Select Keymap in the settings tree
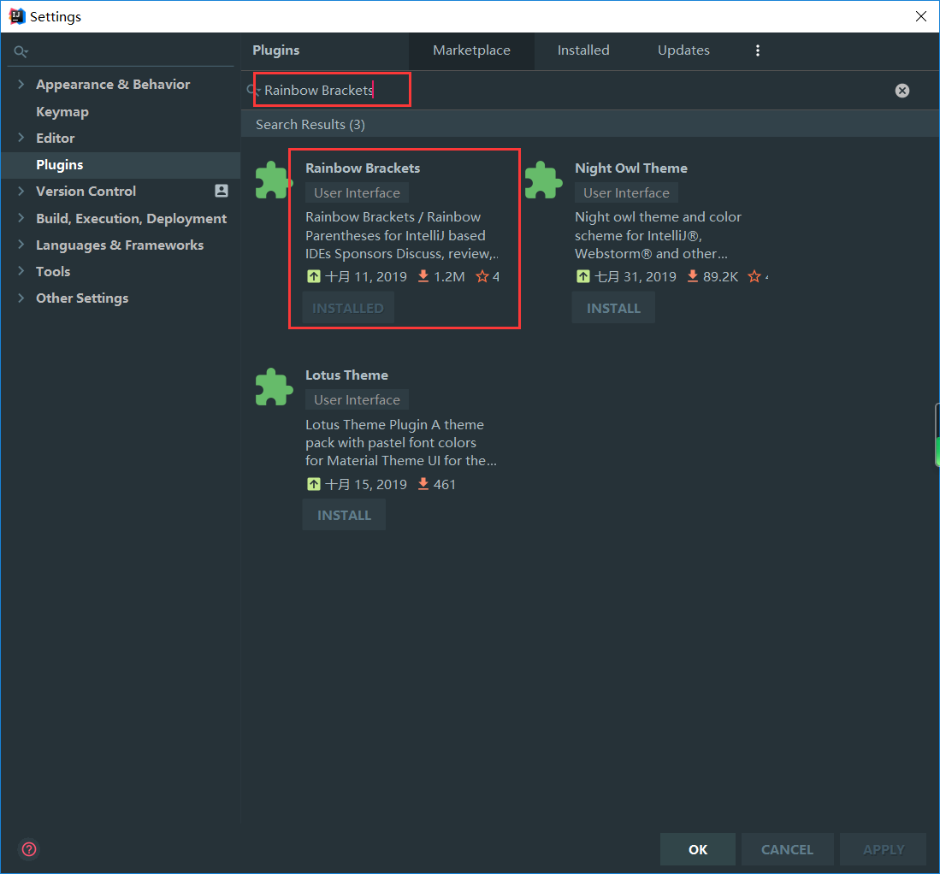This screenshot has width=940, height=874. (x=62, y=112)
